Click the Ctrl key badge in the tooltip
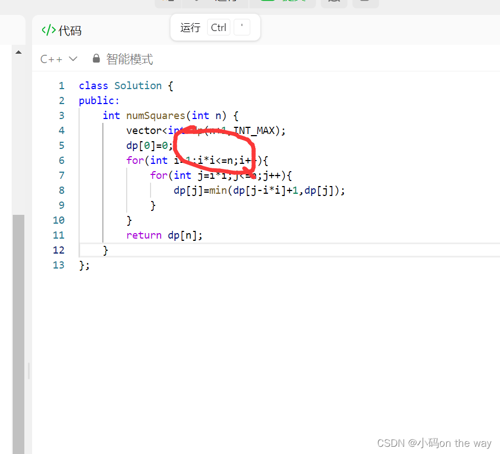 click(218, 27)
